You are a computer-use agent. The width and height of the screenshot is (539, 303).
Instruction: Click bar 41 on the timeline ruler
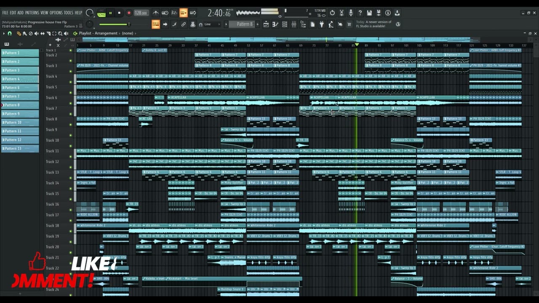[209, 45]
